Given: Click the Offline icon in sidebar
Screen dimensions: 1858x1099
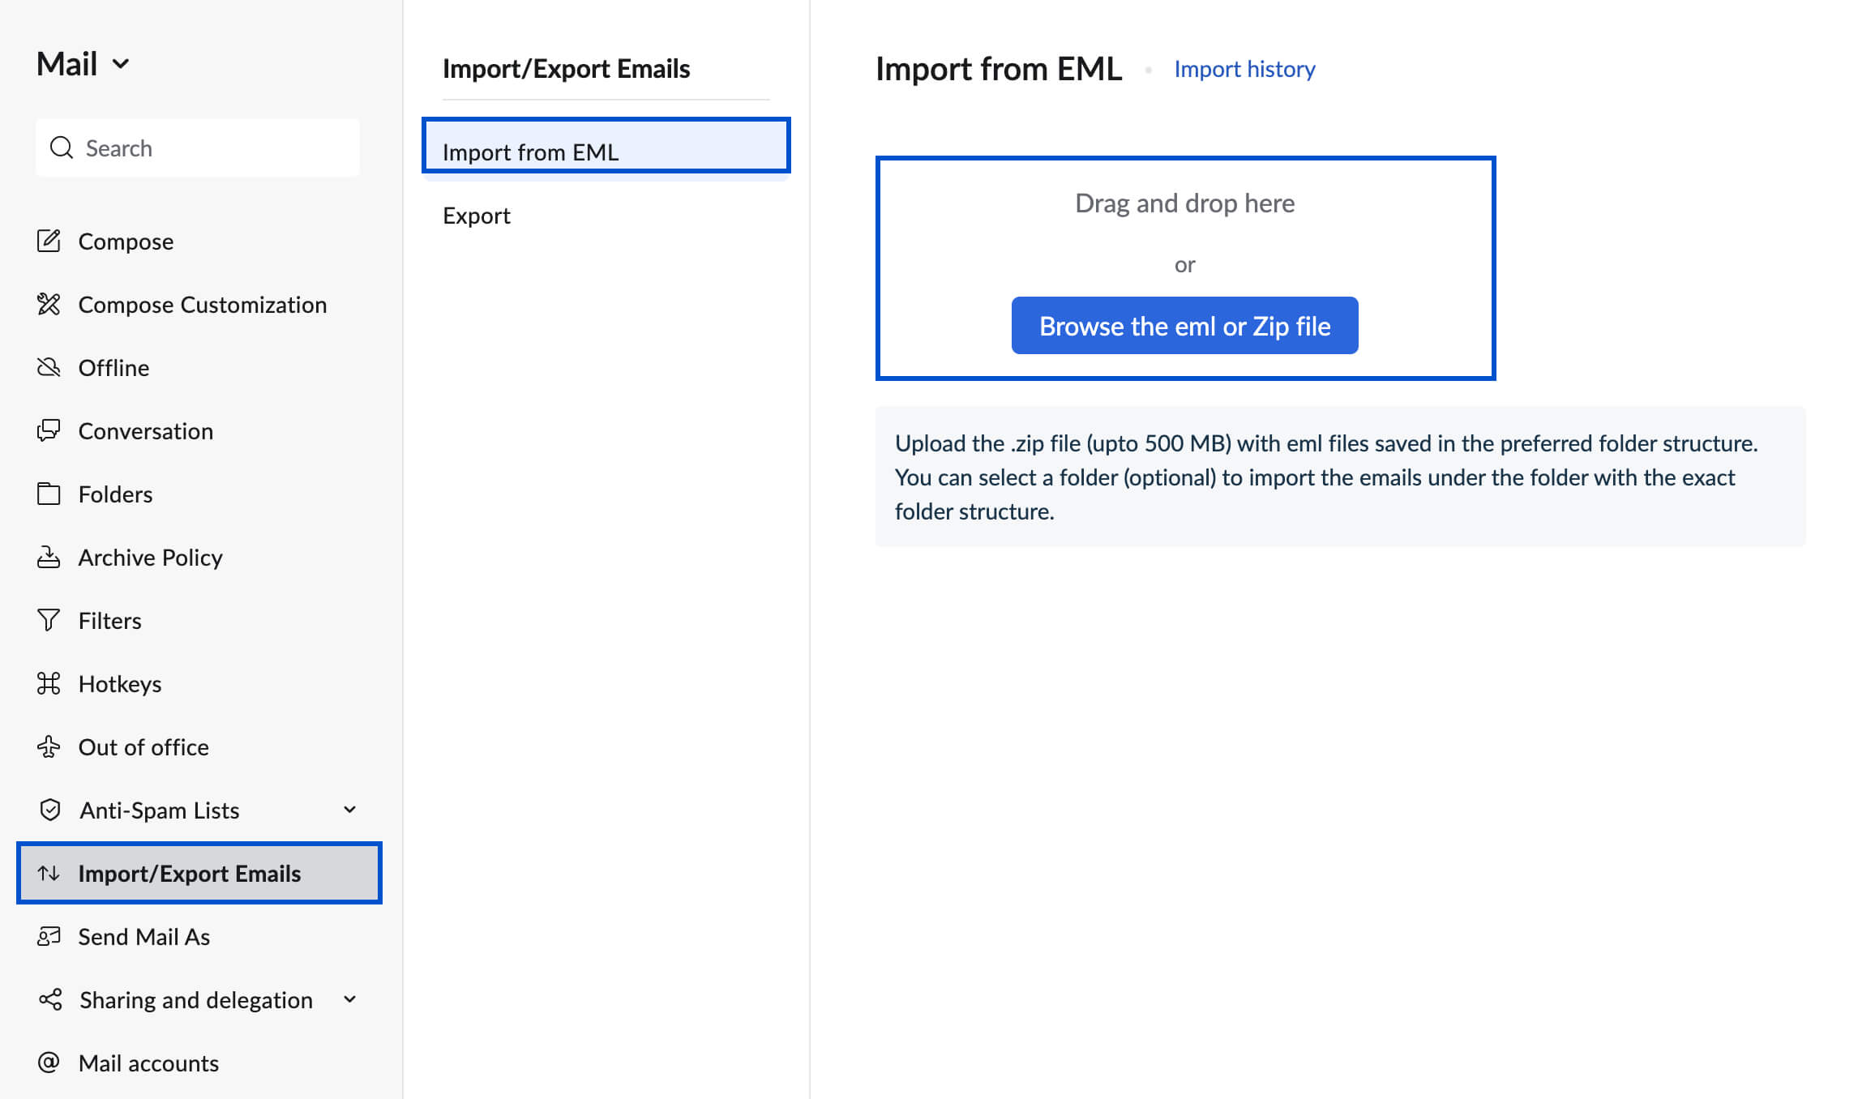Looking at the screenshot, I should (x=47, y=366).
